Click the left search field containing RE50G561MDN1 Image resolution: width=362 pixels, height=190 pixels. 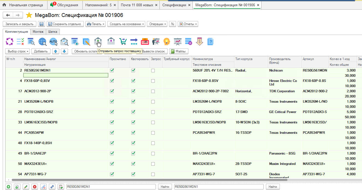coord(111,187)
